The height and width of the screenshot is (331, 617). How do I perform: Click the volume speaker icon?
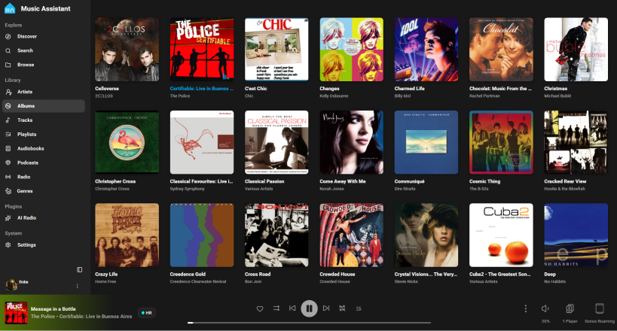[x=545, y=308]
